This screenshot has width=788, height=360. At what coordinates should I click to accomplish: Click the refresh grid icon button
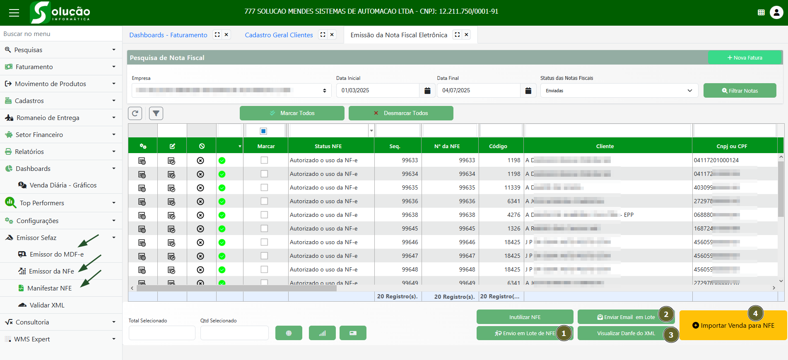pyautogui.click(x=135, y=113)
